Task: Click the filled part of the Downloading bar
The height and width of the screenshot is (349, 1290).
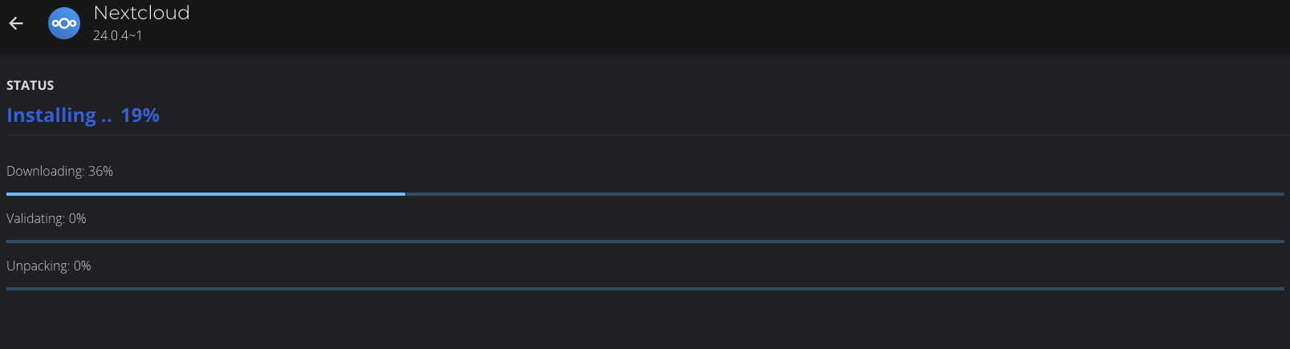Action: click(x=205, y=194)
